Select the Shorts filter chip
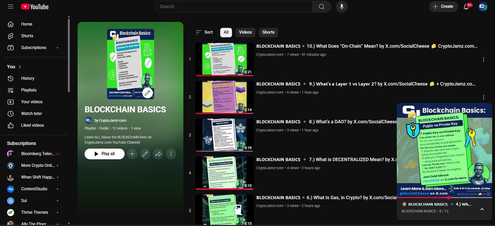495x226 pixels. click(268, 32)
